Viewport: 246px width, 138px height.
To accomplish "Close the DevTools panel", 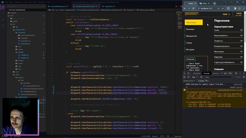I will [244, 73].
